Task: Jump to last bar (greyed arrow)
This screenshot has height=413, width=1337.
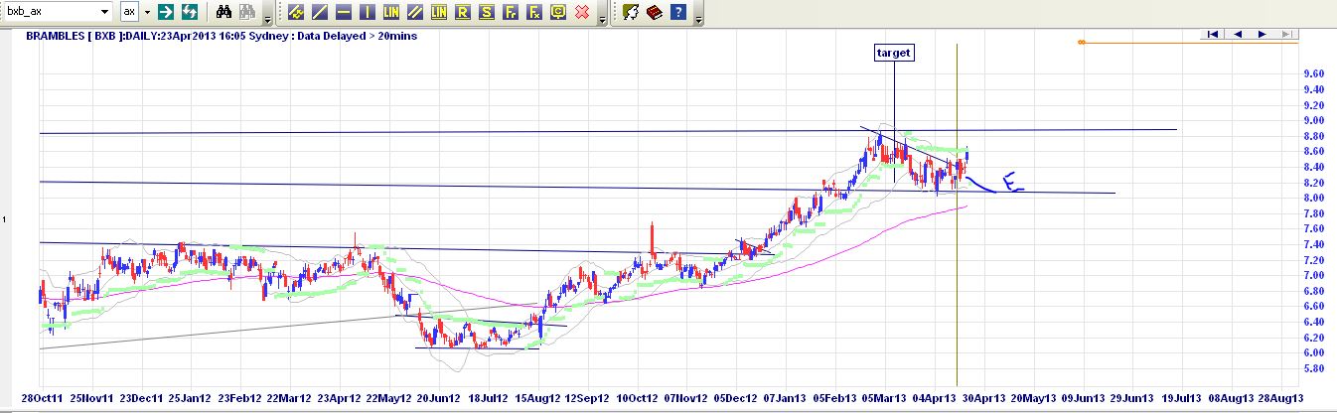Action: tap(1286, 34)
